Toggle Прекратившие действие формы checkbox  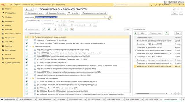[x=27, y=78]
